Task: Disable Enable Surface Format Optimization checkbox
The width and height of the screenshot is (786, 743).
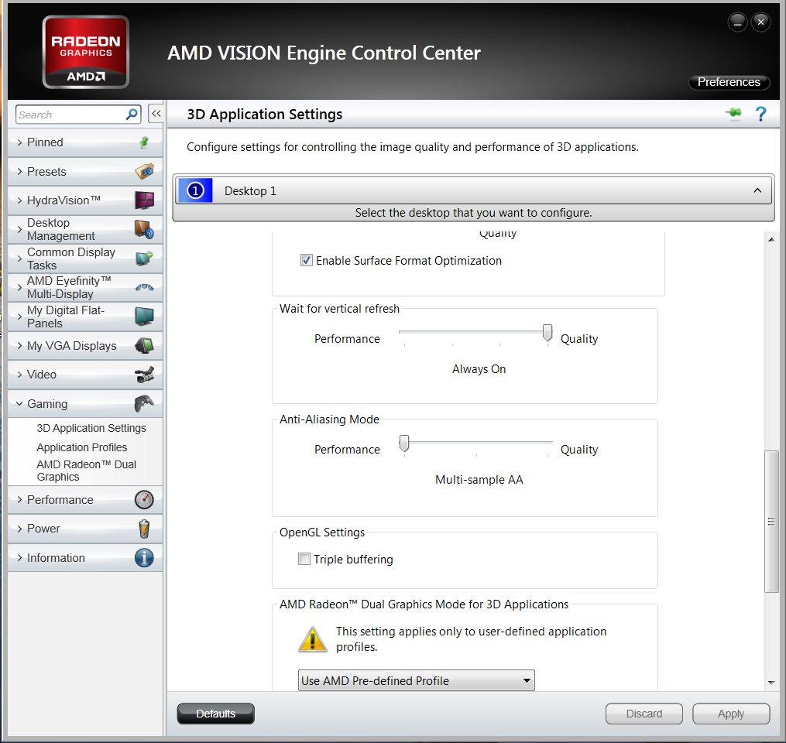Action: (x=307, y=261)
